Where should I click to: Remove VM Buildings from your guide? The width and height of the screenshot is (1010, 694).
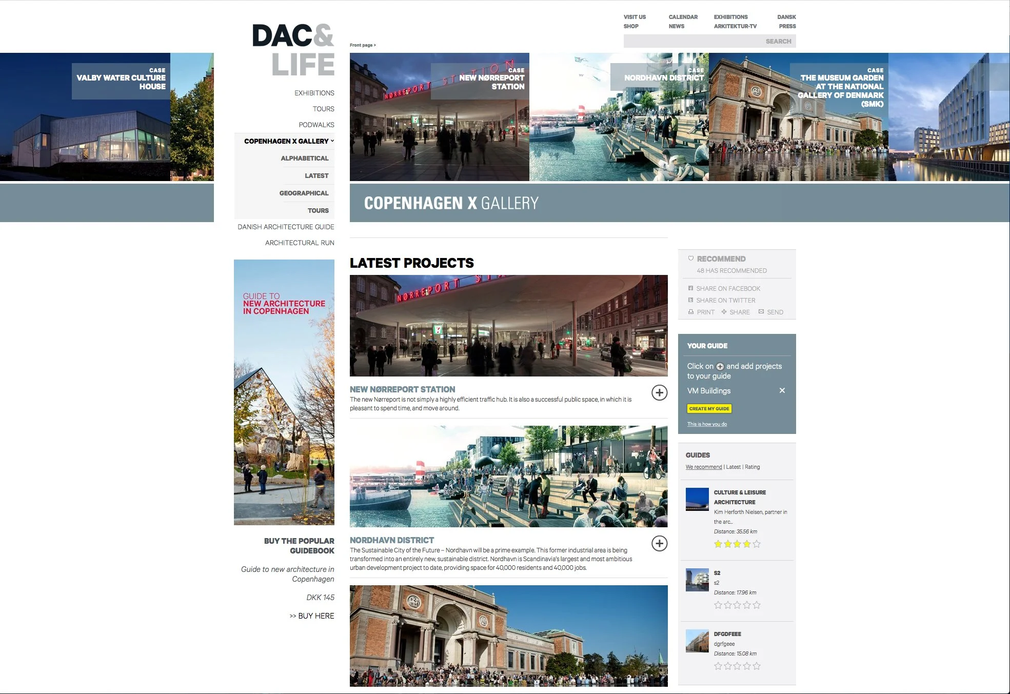click(782, 390)
